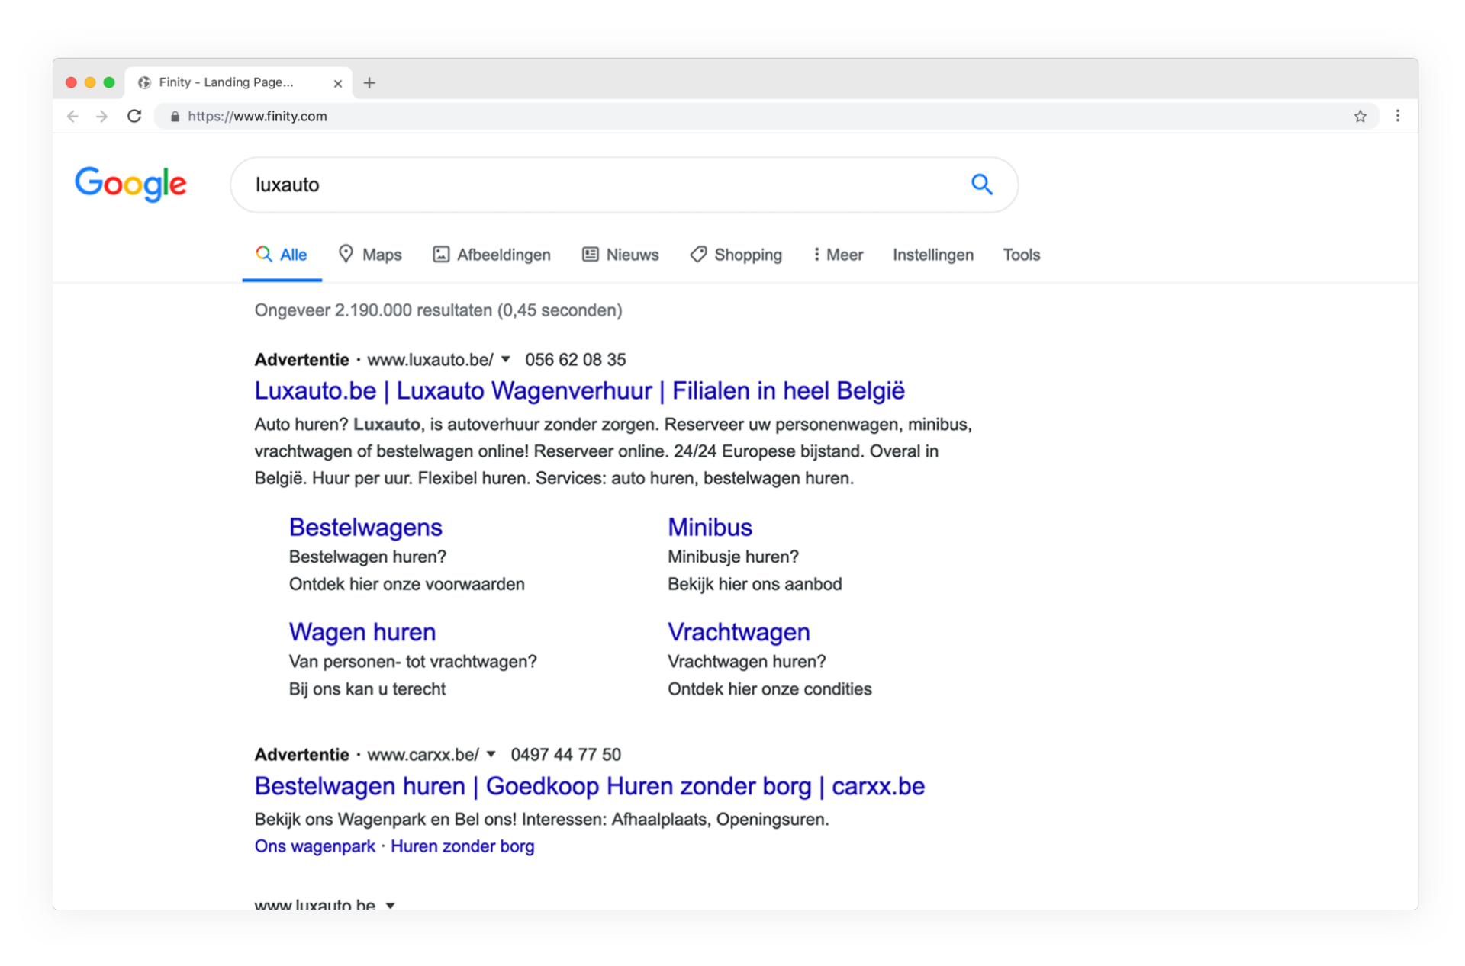
Task: Switch to the Afbeeldingen tab
Action: coord(491,255)
